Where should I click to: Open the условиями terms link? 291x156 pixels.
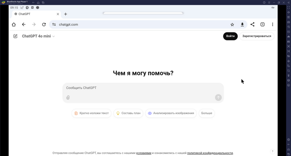coord(144,153)
